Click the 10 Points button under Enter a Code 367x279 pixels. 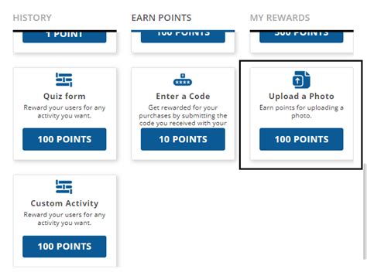(x=183, y=139)
